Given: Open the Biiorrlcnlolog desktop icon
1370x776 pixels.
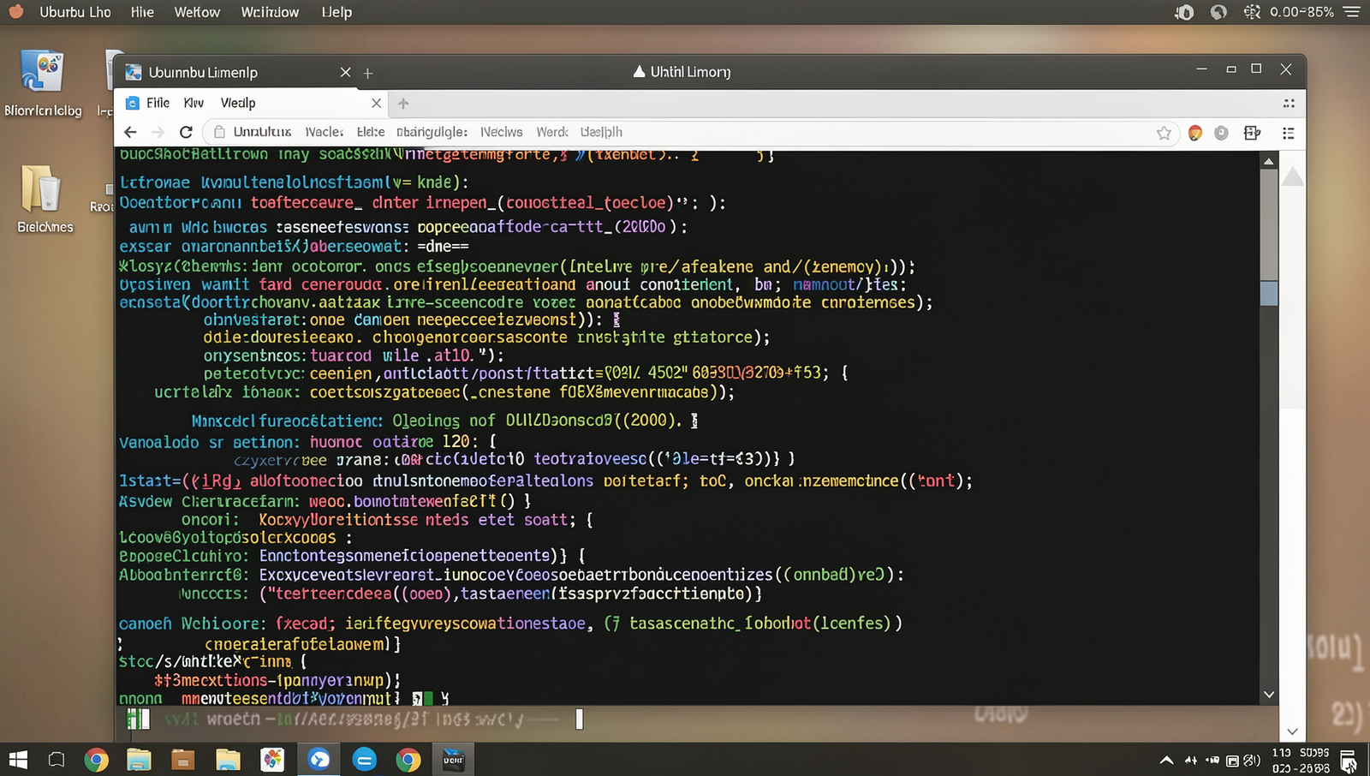Looking at the screenshot, I should (43, 84).
